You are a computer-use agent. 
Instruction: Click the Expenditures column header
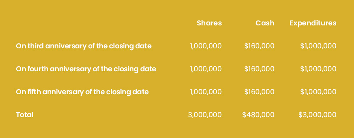click(313, 23)
